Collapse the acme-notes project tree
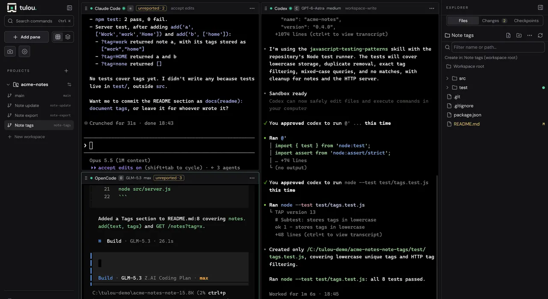The image size is (548, 299). (x=8, y=84)
